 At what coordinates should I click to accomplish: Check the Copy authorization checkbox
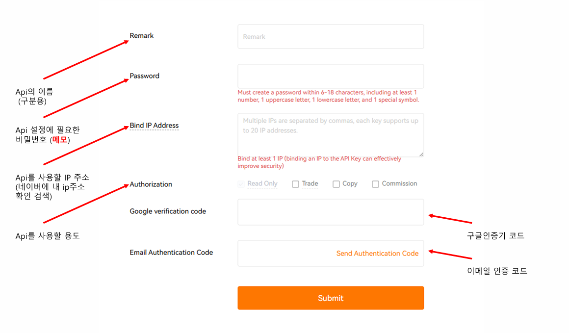(x=336, y=184)
